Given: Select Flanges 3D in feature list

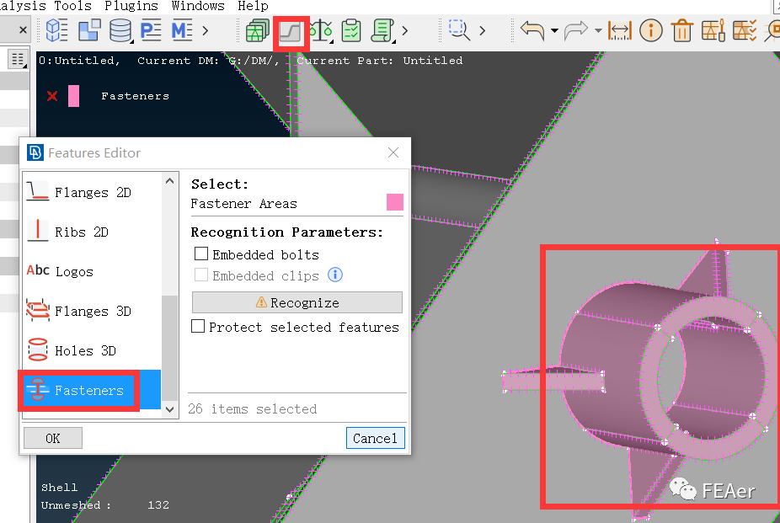Looking at the screenshot, I should [92, 312].
